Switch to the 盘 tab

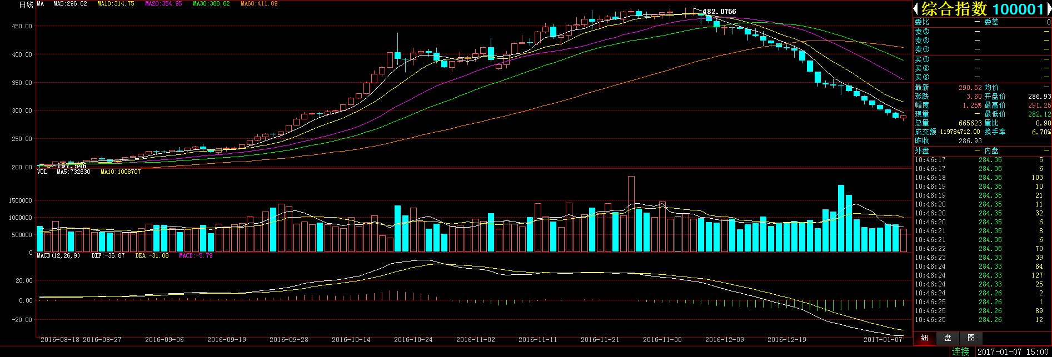pyautogui.click(x=948, y=338)
